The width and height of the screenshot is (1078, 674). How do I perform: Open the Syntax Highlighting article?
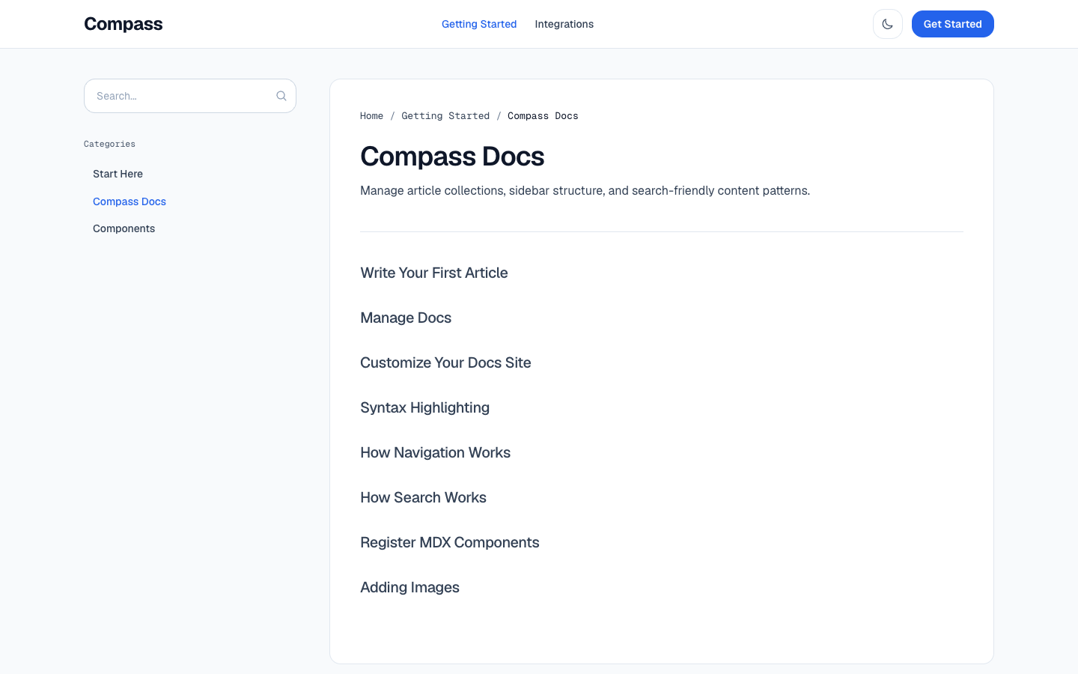(x=424, y=407)
